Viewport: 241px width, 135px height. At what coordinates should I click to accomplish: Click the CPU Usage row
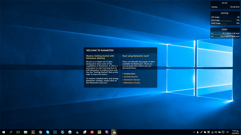225,17
